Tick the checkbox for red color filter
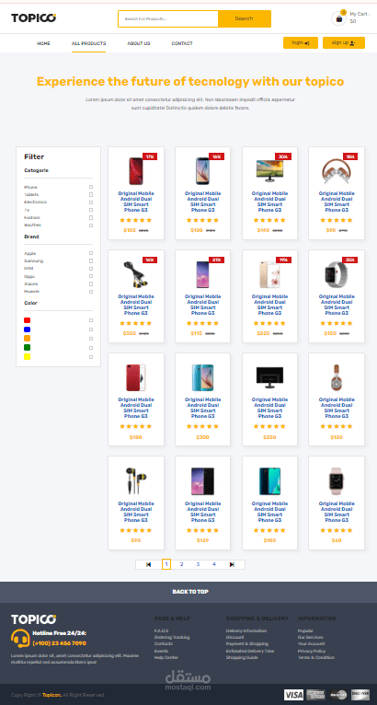 [x=91, y=320]
